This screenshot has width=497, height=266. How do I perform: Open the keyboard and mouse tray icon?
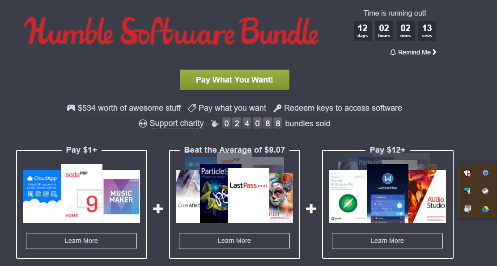[x=467, y=191]
